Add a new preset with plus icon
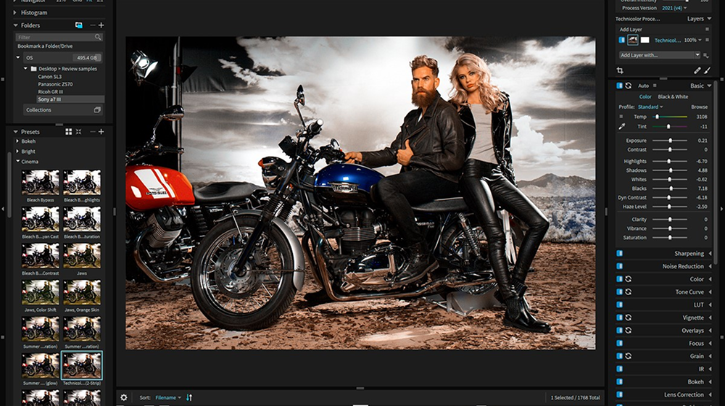This screenshot has width=725, height=406. point(101,132)
